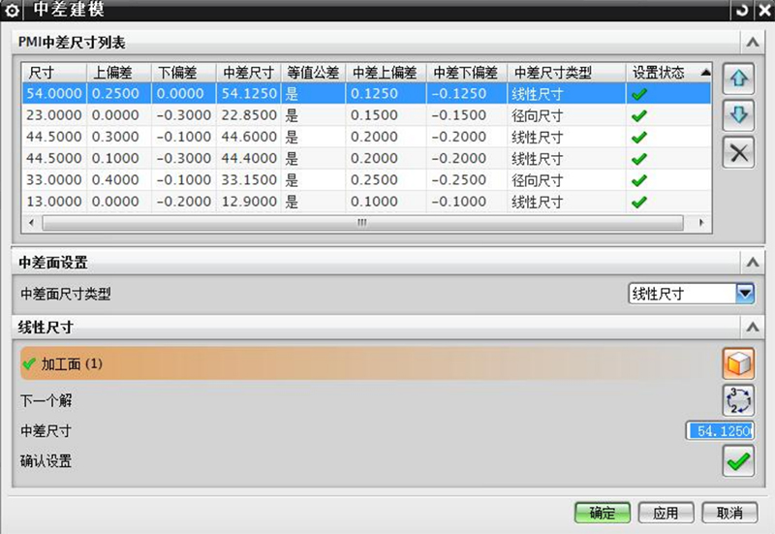Image resolution: width=775 pixels, height=534 pixels.
Task: Click status checkmark of the 54.0000 row
Action: click(638, 94)
